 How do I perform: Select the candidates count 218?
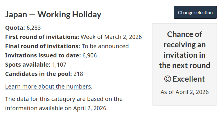pyautogui.click(x=78, y=74)
